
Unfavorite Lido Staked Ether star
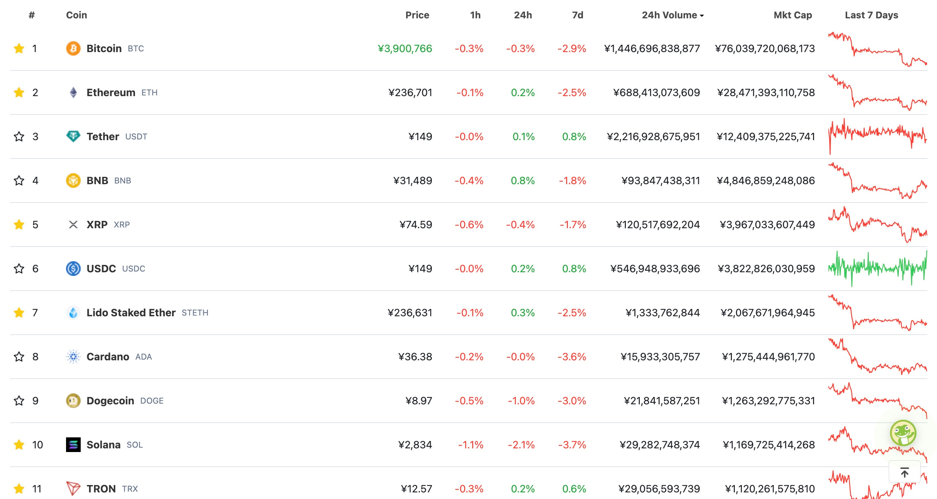[19, 313]
